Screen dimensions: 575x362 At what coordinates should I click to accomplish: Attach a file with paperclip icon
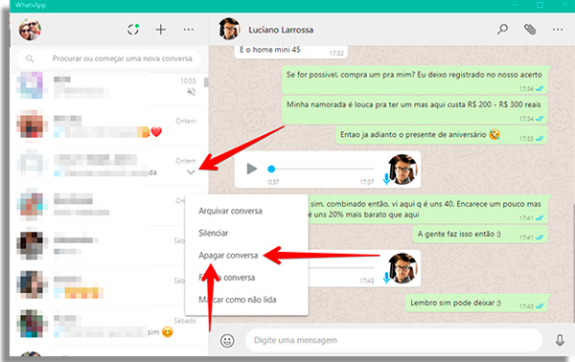(x=530, y=30)
